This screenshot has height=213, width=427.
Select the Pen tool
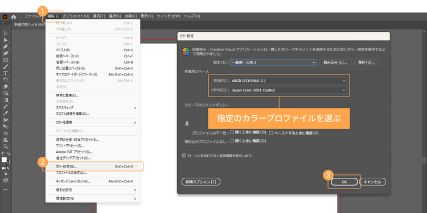(6, 47)
